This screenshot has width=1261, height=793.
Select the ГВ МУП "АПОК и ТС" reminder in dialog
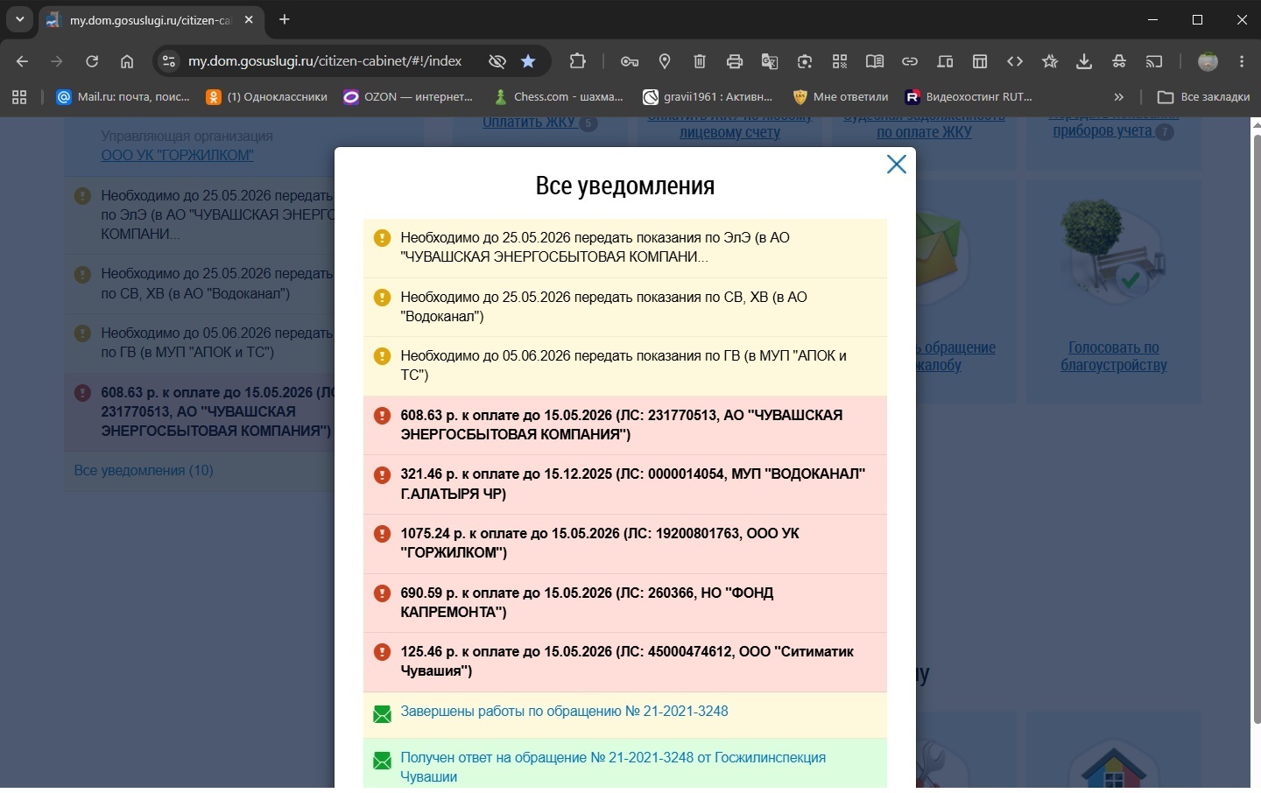point(625,366)
